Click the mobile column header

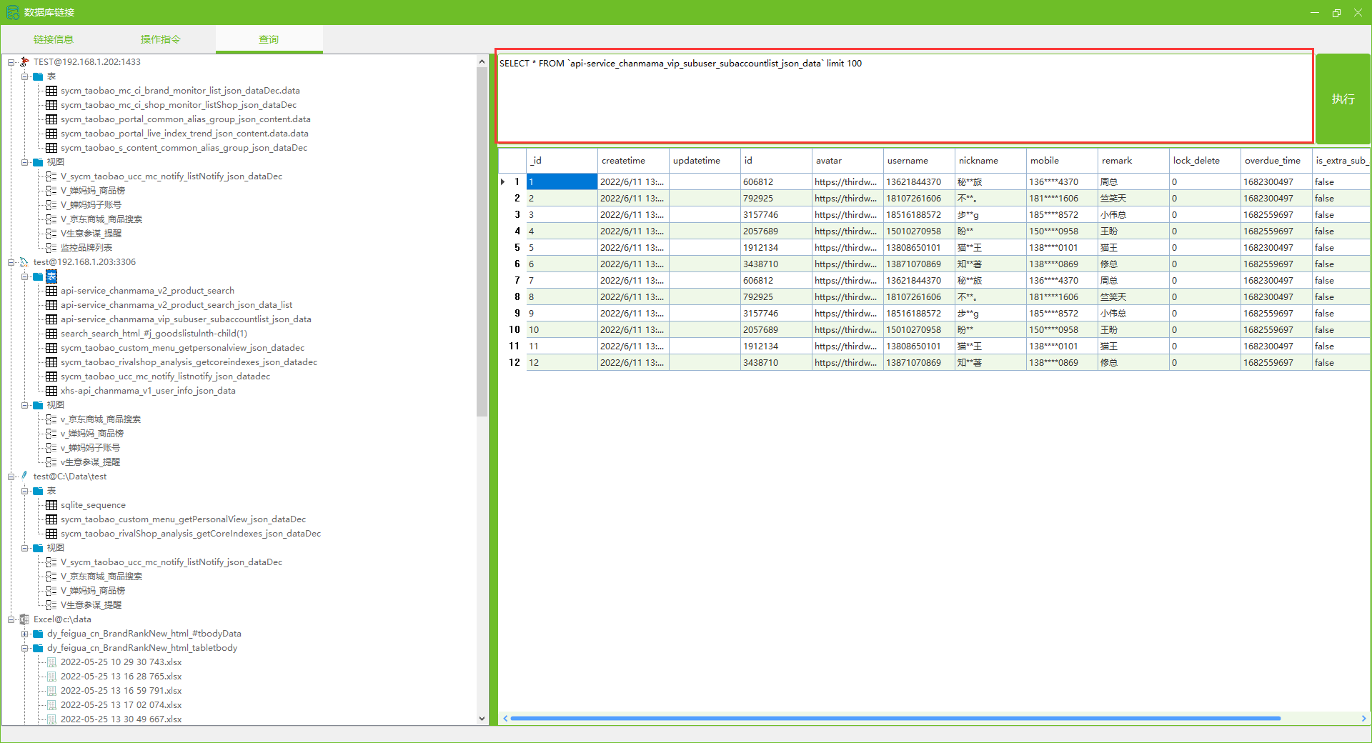(x=1062, y=161)
